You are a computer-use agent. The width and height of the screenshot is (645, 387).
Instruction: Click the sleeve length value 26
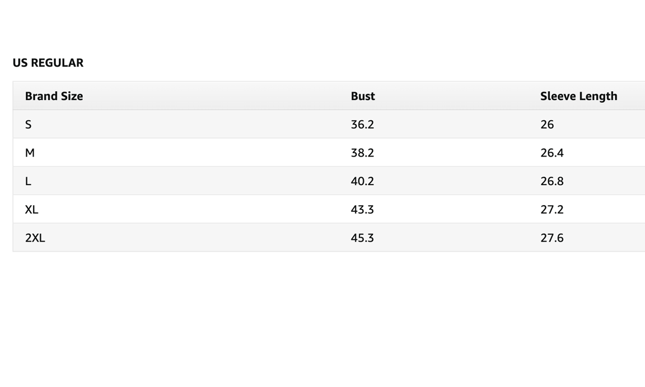(547, 125)
